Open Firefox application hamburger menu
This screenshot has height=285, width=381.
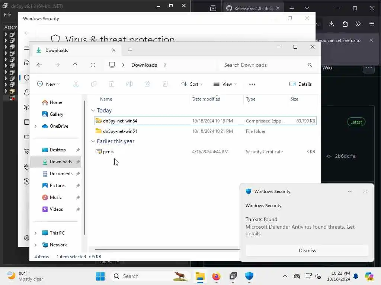point(372,24)
